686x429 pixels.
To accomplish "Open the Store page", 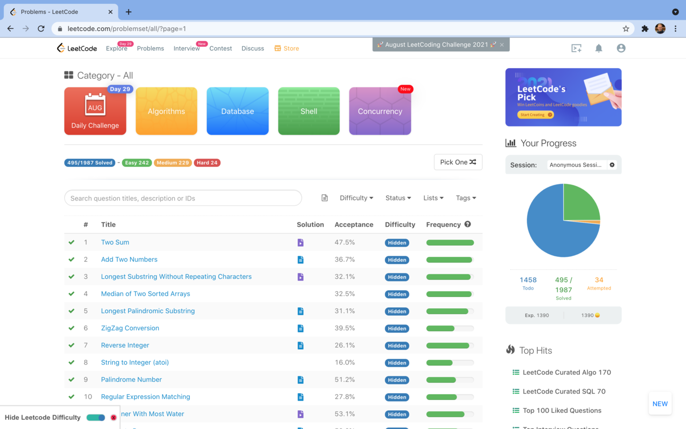I will pos(287,48).
